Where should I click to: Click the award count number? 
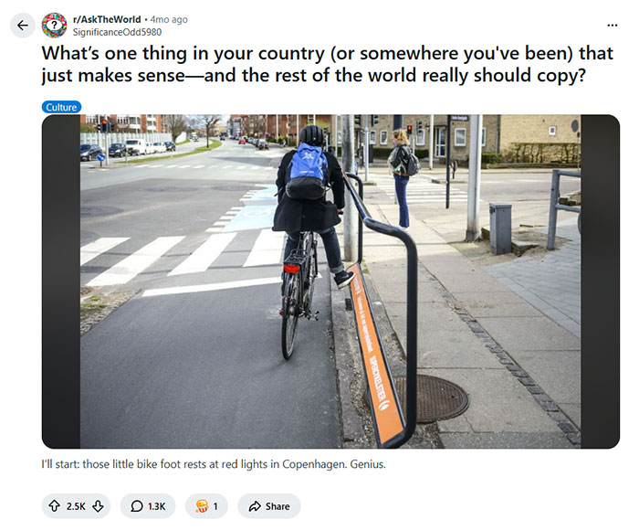[x=215, y=506]
